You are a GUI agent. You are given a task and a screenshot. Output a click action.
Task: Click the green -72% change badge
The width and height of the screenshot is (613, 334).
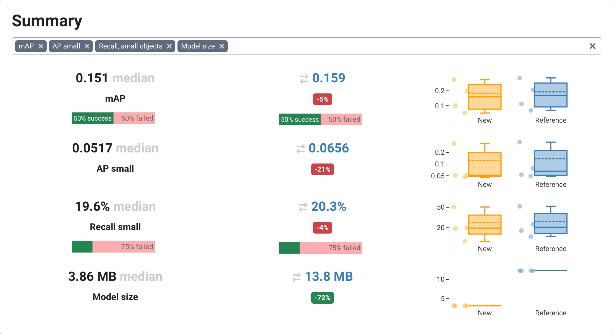(x=322, y=298)
